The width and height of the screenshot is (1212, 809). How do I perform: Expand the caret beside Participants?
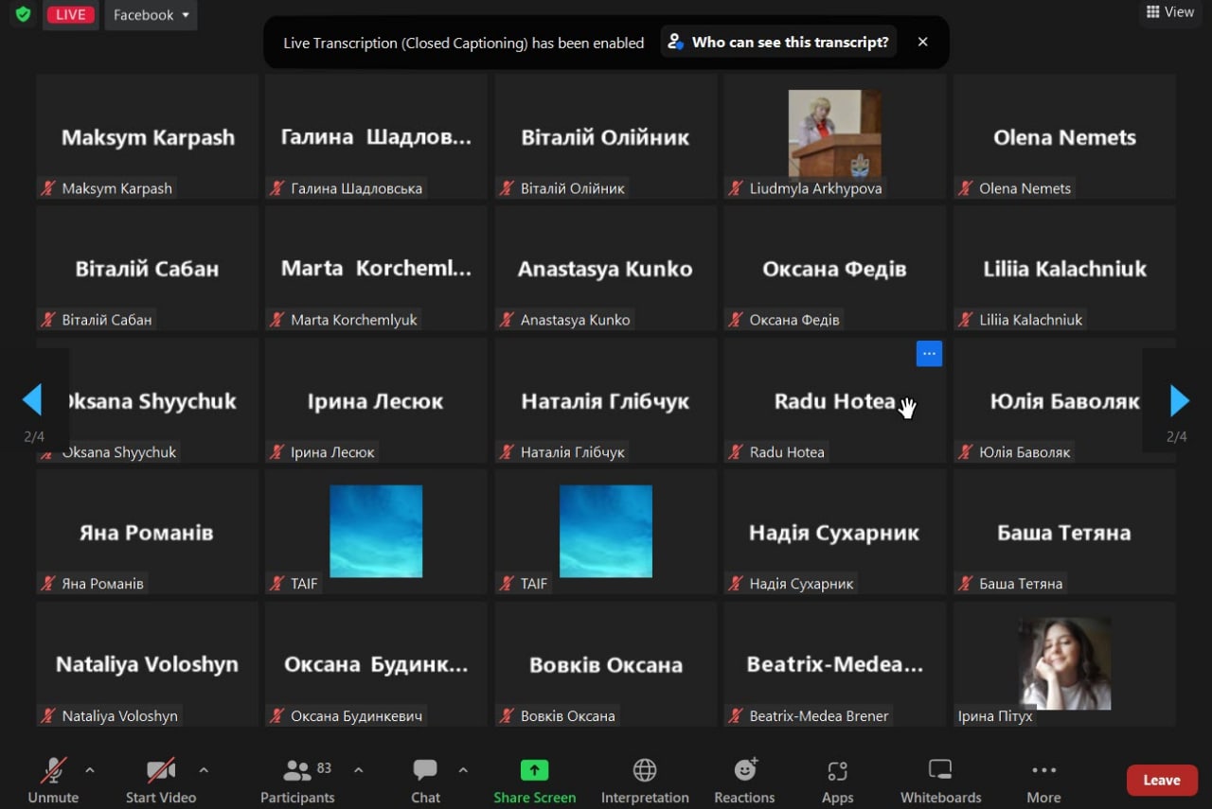359,770
